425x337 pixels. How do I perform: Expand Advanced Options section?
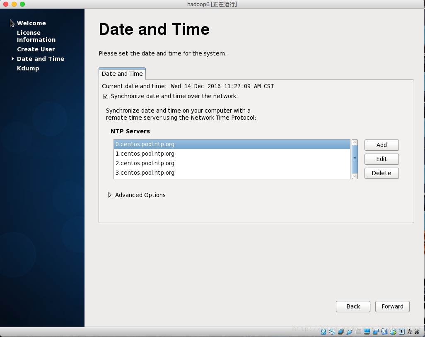(x=110, y=195)
